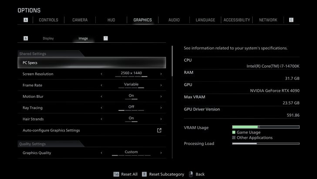Open the Auto-configure Graphics Settings external link icon
Viewport: 317px width, 179px height.
(x=159, y=130)
